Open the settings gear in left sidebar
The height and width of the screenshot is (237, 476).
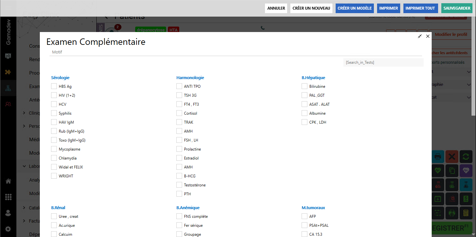pos(8,229)
